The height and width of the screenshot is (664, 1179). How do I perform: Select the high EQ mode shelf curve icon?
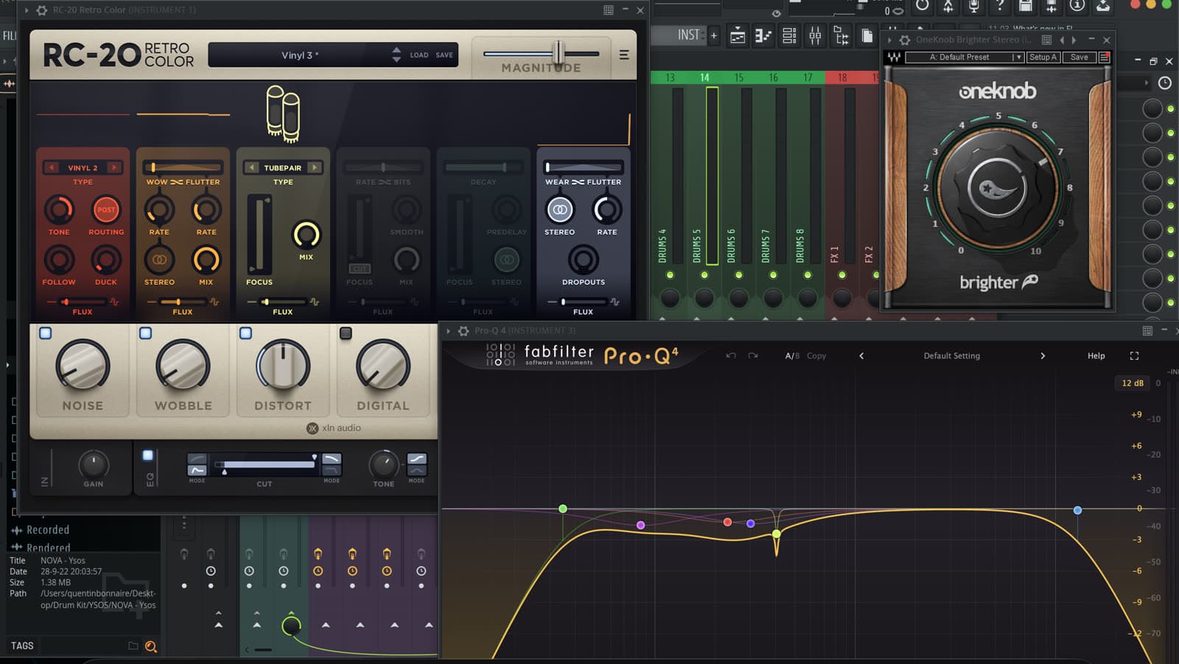[332, 458]
